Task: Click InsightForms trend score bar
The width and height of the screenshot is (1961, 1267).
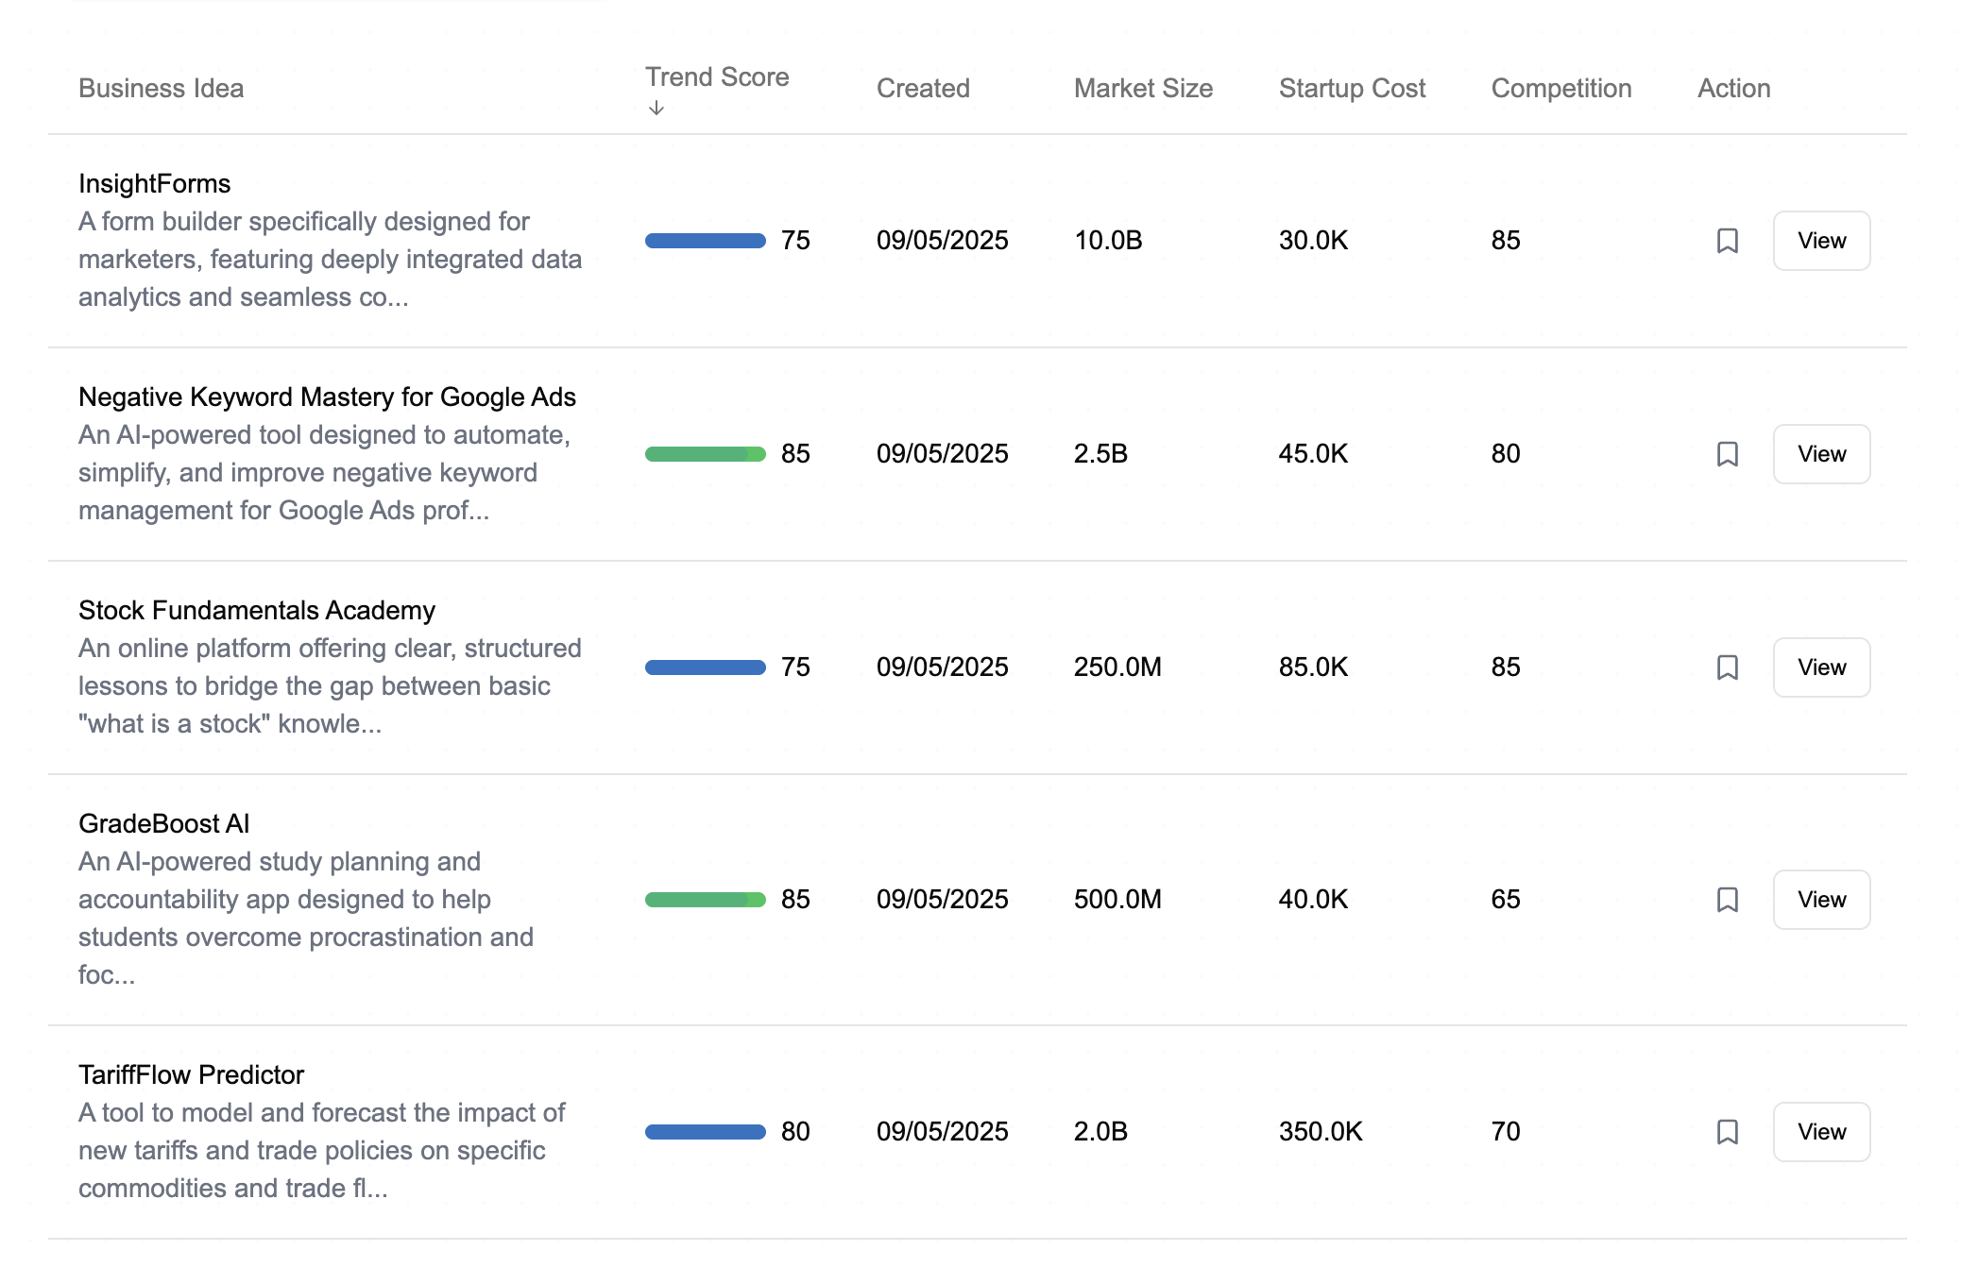Action: pyautogui.click(x=705, y=241)
